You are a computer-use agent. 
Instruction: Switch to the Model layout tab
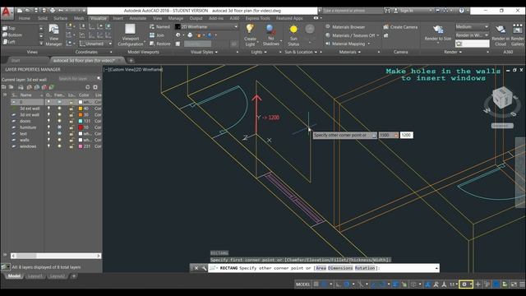point(14,276)
